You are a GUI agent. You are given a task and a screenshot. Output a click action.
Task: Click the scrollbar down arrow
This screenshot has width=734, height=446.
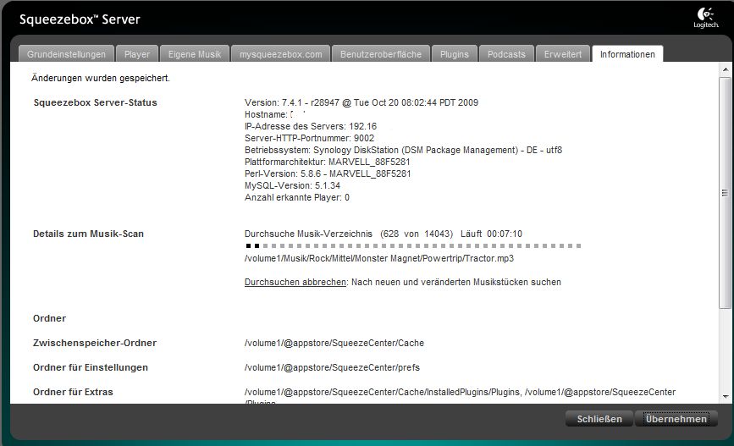(x=725, y=397)
